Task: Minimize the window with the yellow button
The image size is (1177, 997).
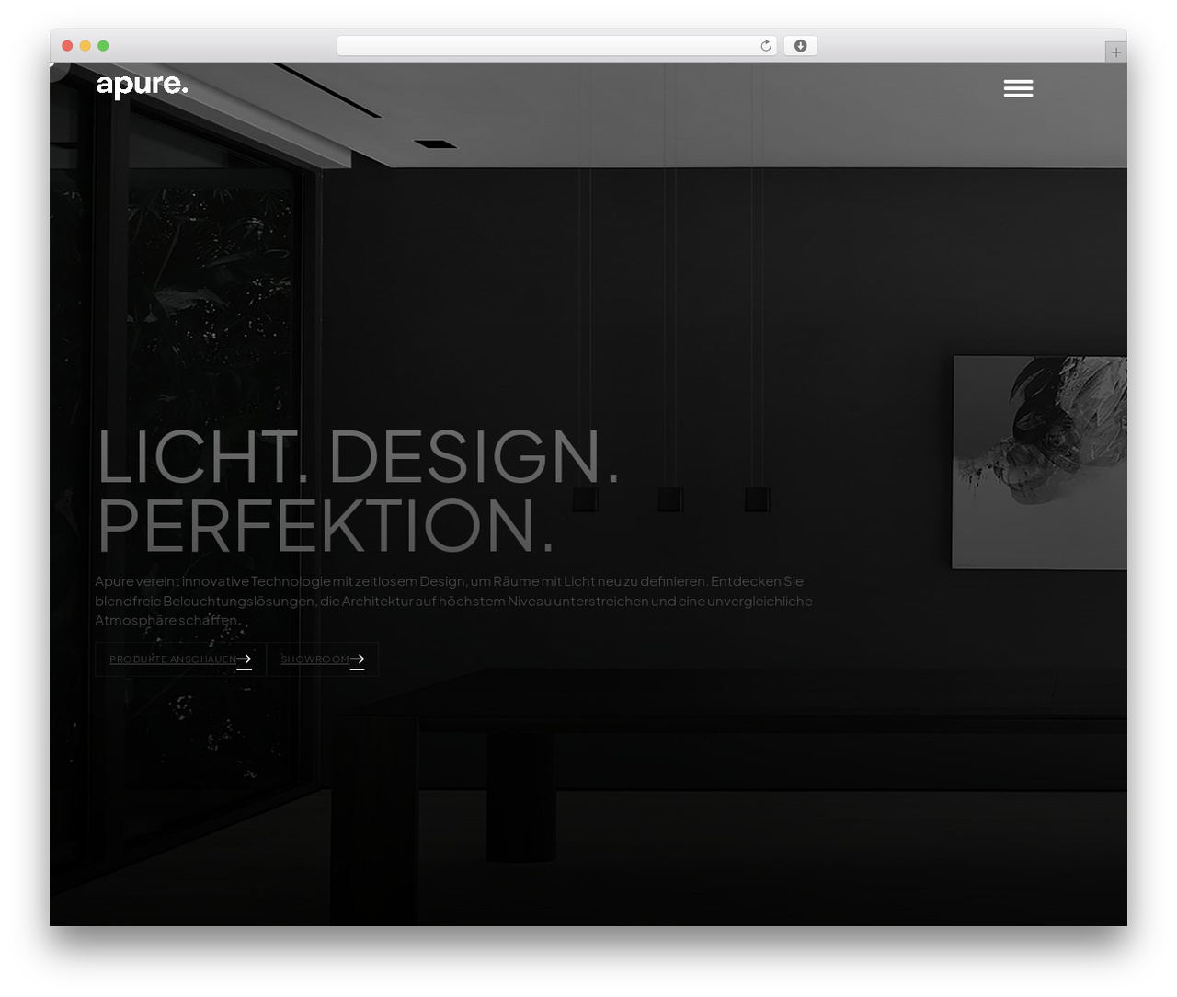Action: coord(86,46)
